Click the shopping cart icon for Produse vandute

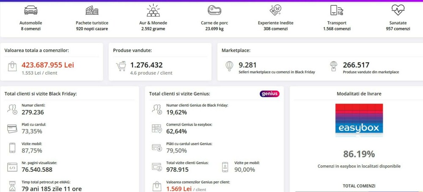tap(121, 66)
